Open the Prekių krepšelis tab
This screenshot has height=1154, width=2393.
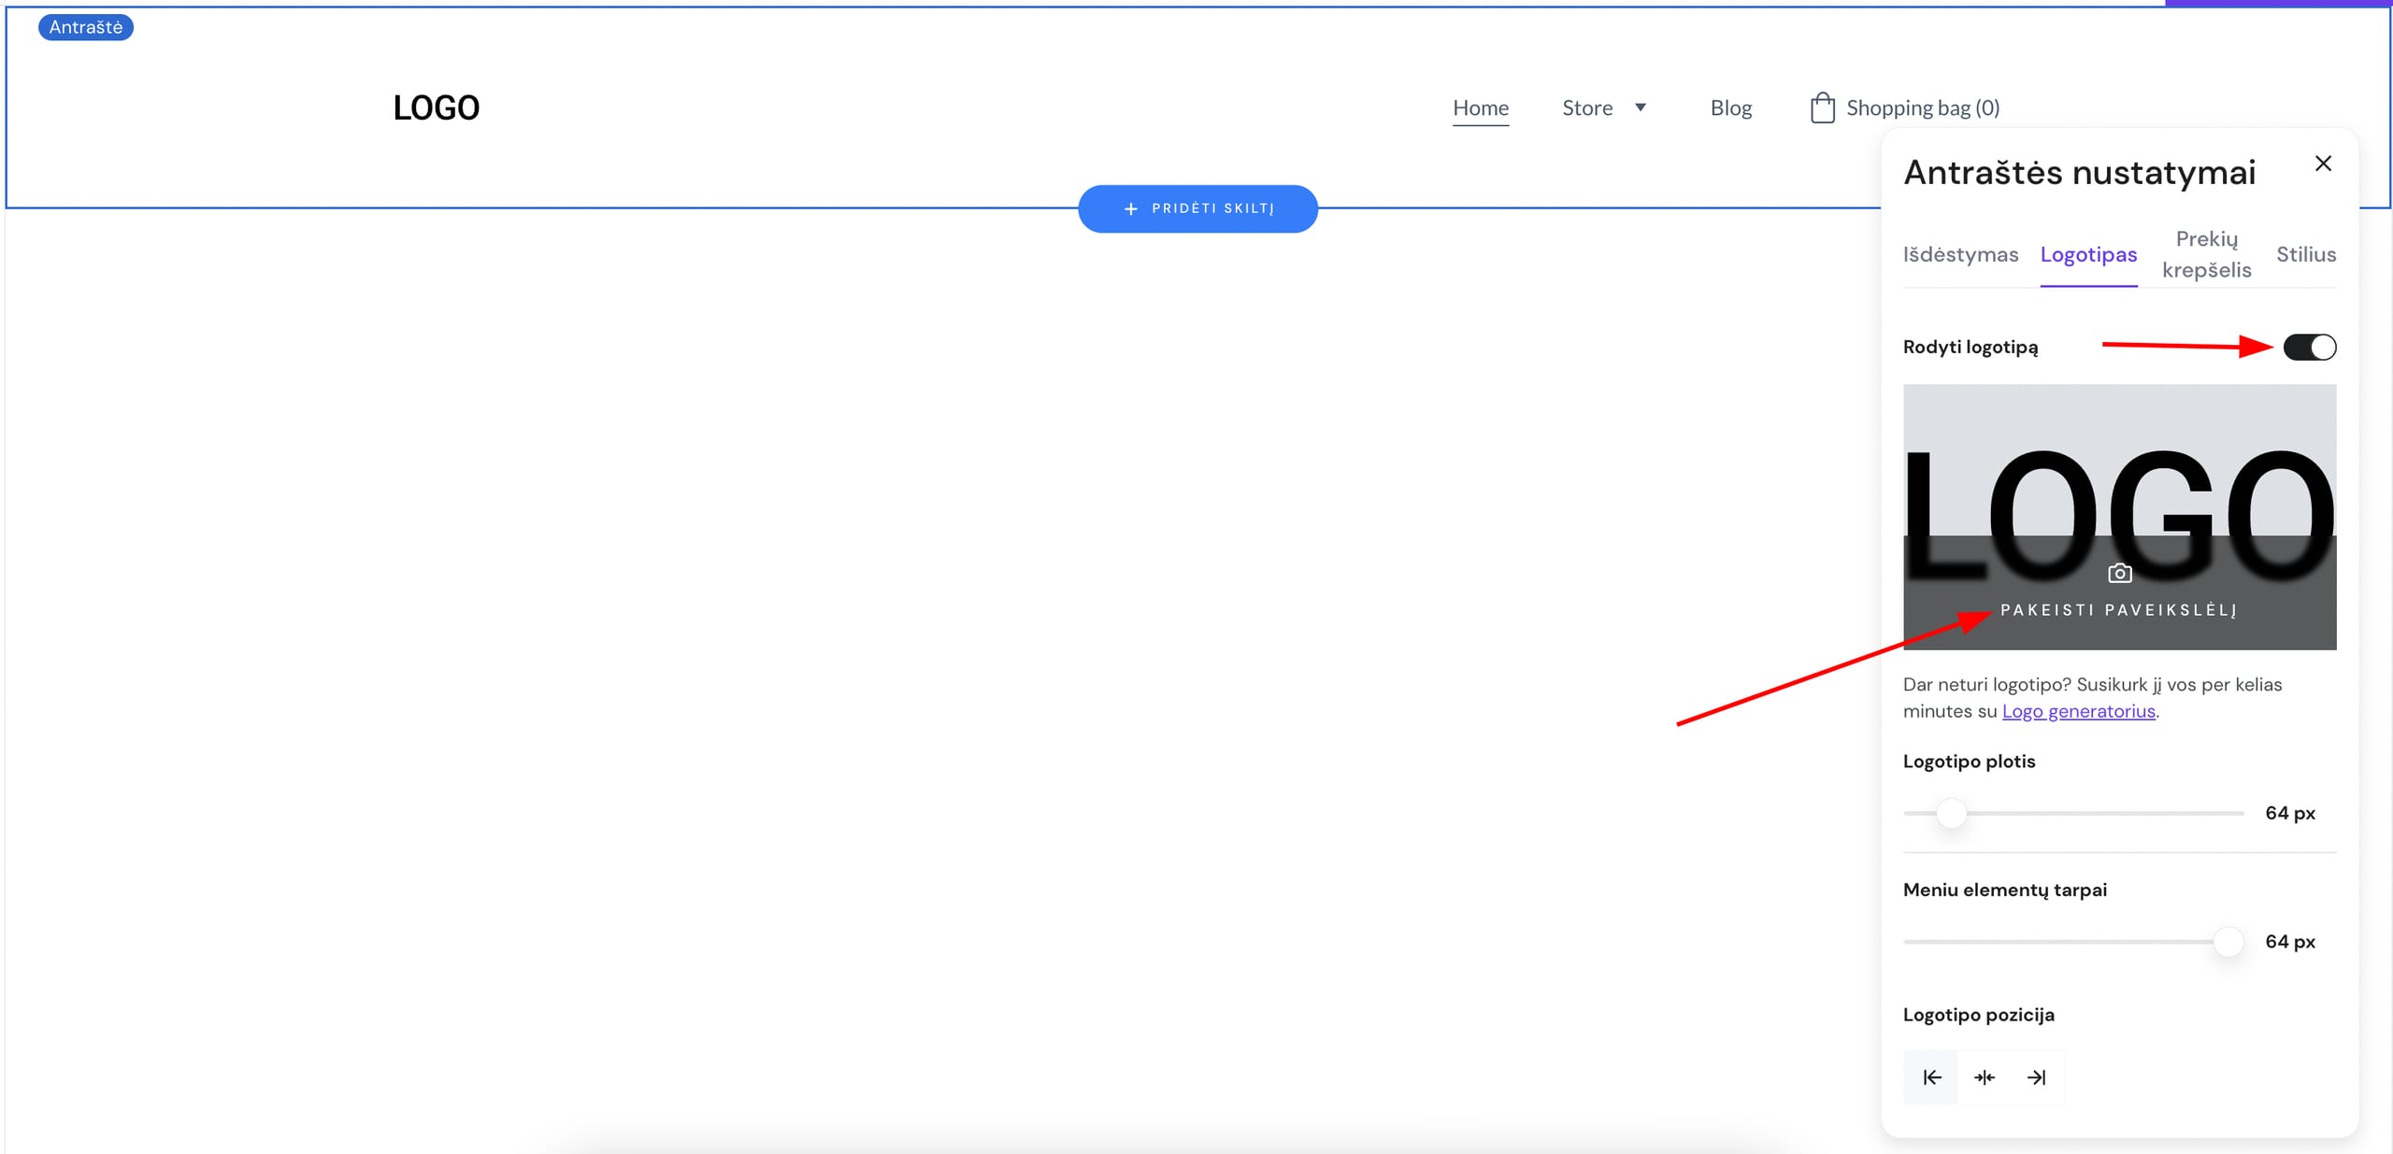tap(2206, 254)
